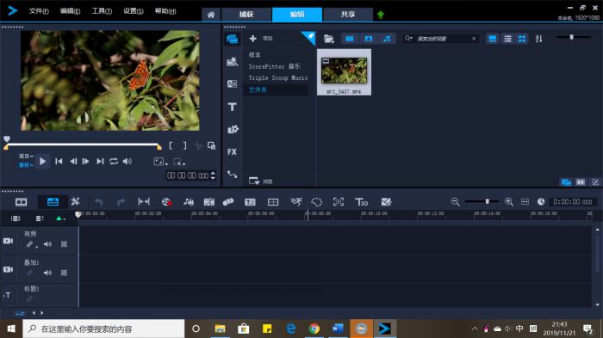Open the Instant Project templates panel

pyautogui.click(x=233, y=61)
